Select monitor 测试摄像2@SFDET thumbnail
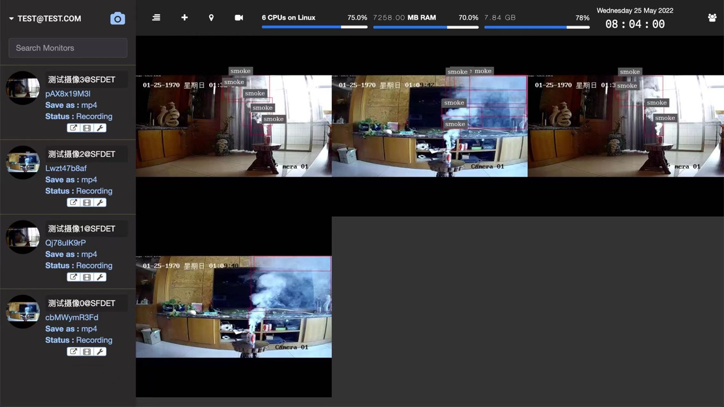724x407 pixels. [x=23, y=162]
